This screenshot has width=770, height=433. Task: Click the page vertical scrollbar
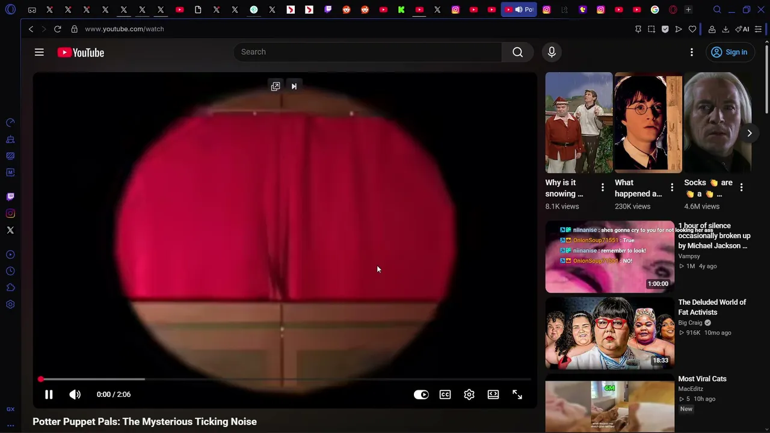click(766, 78)
